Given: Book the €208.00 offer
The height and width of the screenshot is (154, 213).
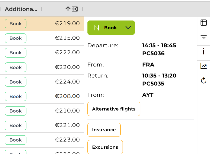Looking at the screenshot, I should coord(15,96).
